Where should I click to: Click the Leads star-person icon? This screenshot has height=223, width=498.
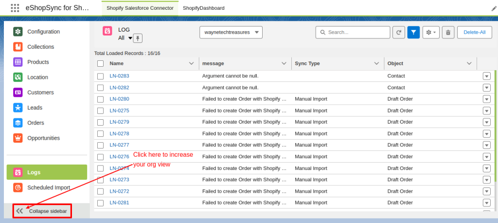[18, 108]
